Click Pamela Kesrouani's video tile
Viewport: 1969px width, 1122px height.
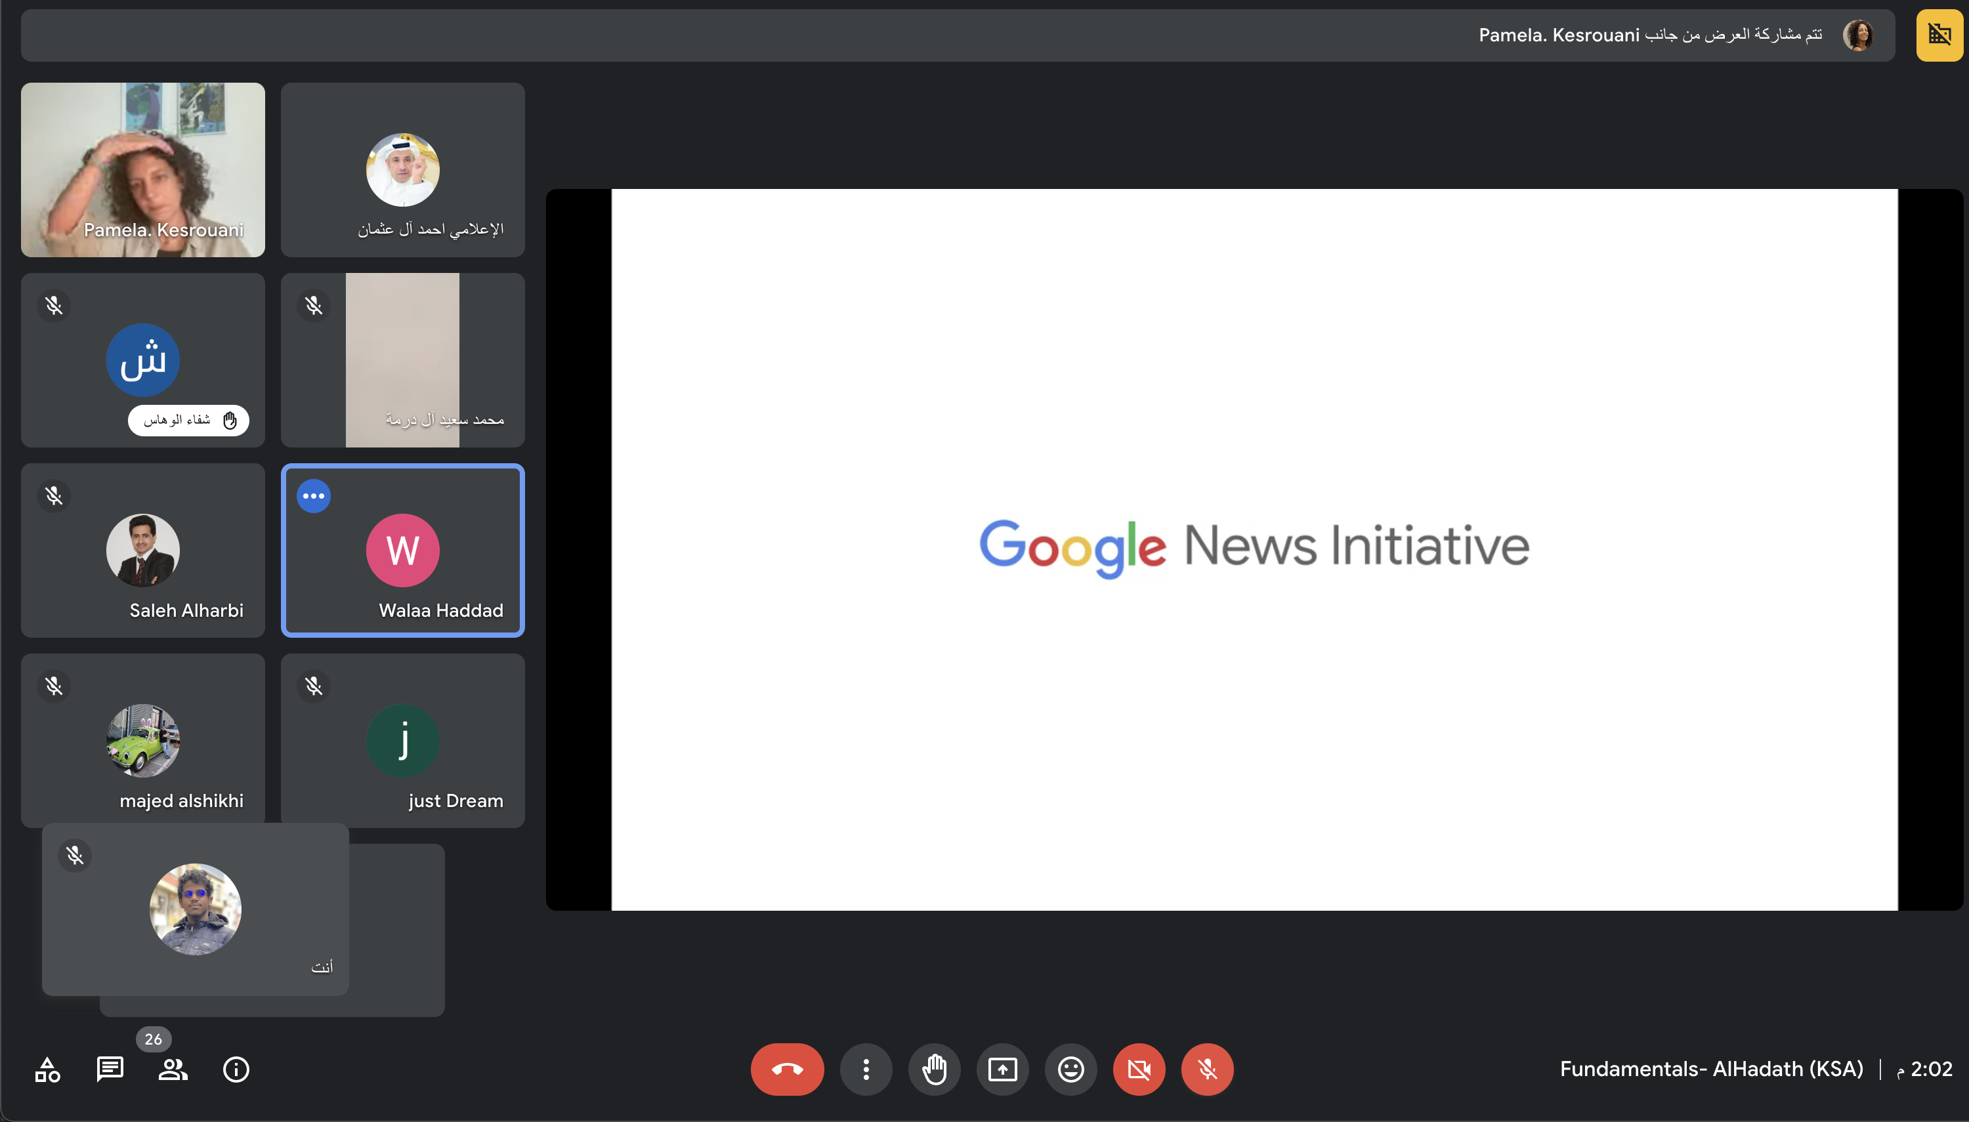pos(142,169)
